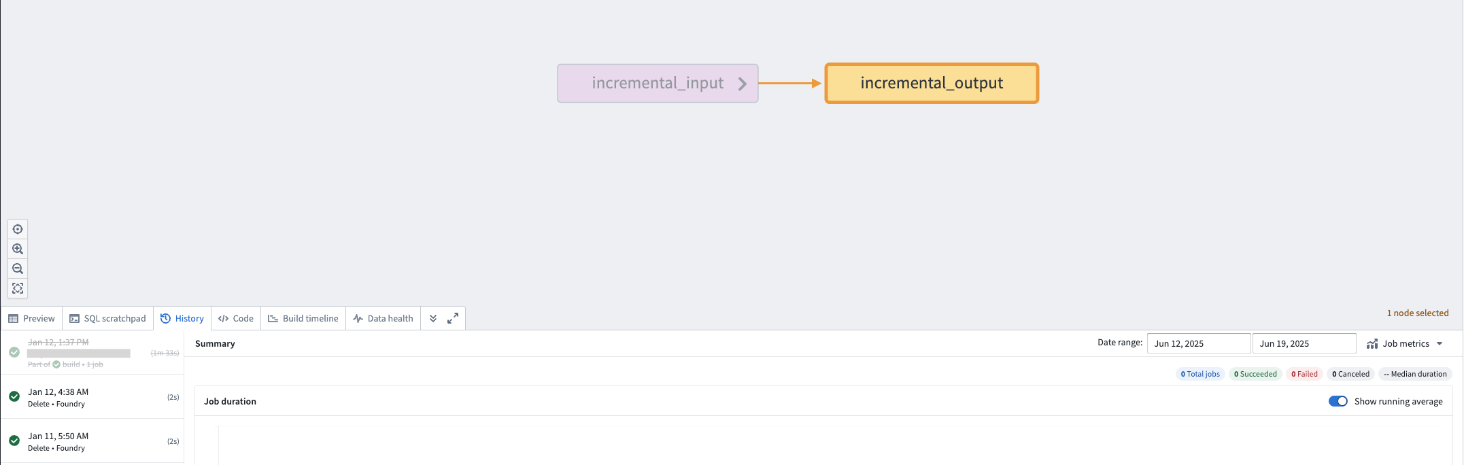Screen dimensions: 1464x465
Task: Expand the incremental_input node chevron
Action: pos(743,84)
